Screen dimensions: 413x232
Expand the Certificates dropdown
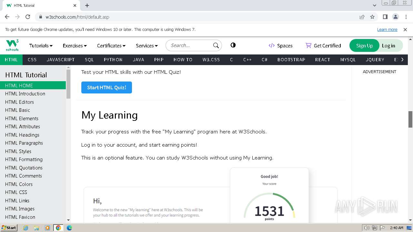tap(111, 45)
